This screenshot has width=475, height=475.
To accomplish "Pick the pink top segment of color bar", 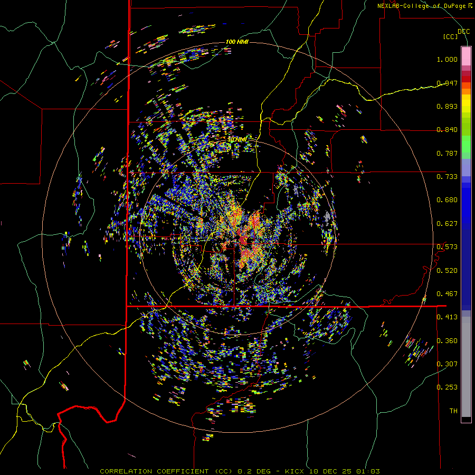I will point(466,56).
